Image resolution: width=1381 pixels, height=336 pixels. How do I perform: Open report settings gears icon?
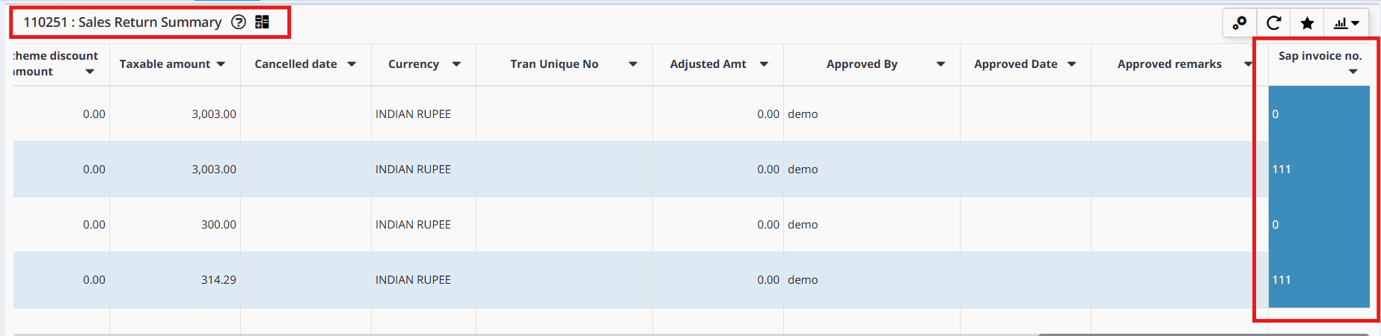point(1240,23)
